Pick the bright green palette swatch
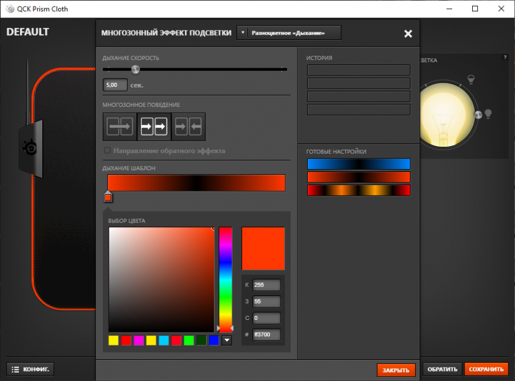 click(189, 340)
